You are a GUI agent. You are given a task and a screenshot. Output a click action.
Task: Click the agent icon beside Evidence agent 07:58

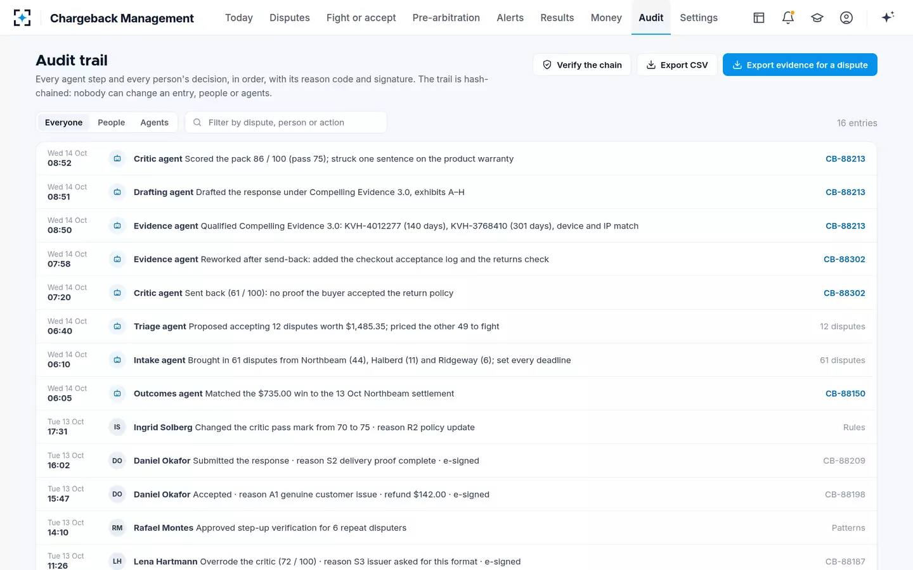tap(117, 259)
